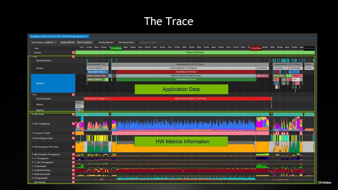Viewport: 338px width, 190px height.
Task: Open the Trace Compare button
Action: pos(85,43)
